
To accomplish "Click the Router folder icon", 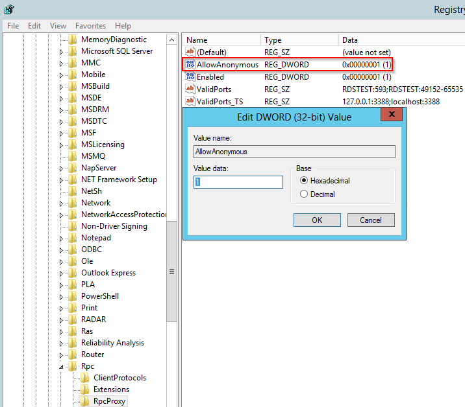I will pyautogui.click(x=72, y=355).
